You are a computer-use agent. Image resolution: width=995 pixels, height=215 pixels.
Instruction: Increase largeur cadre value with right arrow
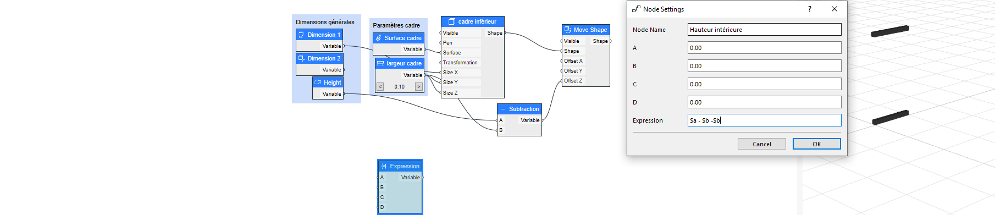[419, 87]
